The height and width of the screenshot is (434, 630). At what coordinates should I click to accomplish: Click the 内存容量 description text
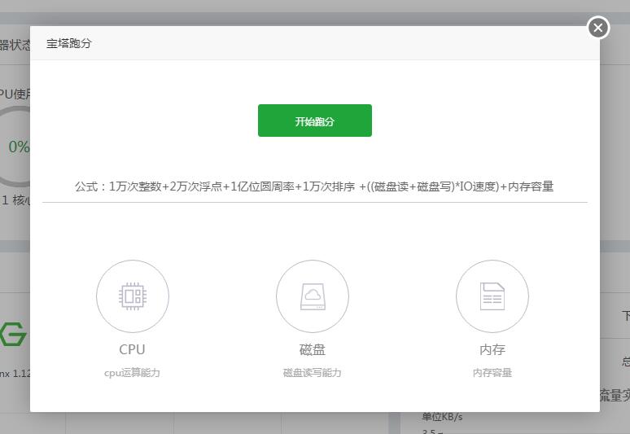click(x=492, y=373)
